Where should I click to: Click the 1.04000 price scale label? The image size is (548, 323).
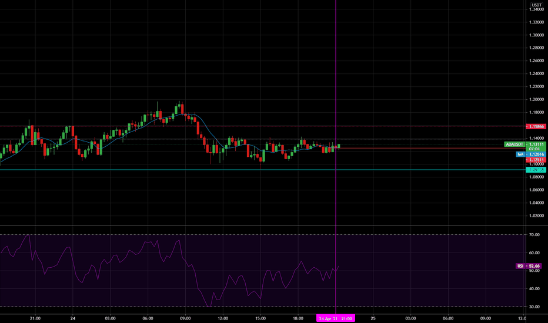coord(536,203)
